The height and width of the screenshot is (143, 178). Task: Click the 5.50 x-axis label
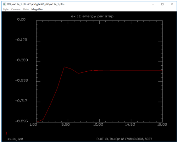pos(65,125)
